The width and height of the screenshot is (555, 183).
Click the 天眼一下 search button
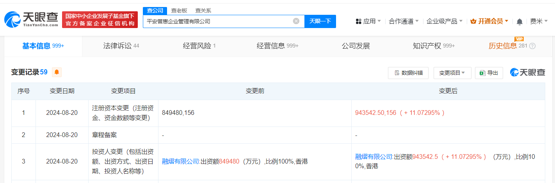pyautogui.click(x=320, y=21)
